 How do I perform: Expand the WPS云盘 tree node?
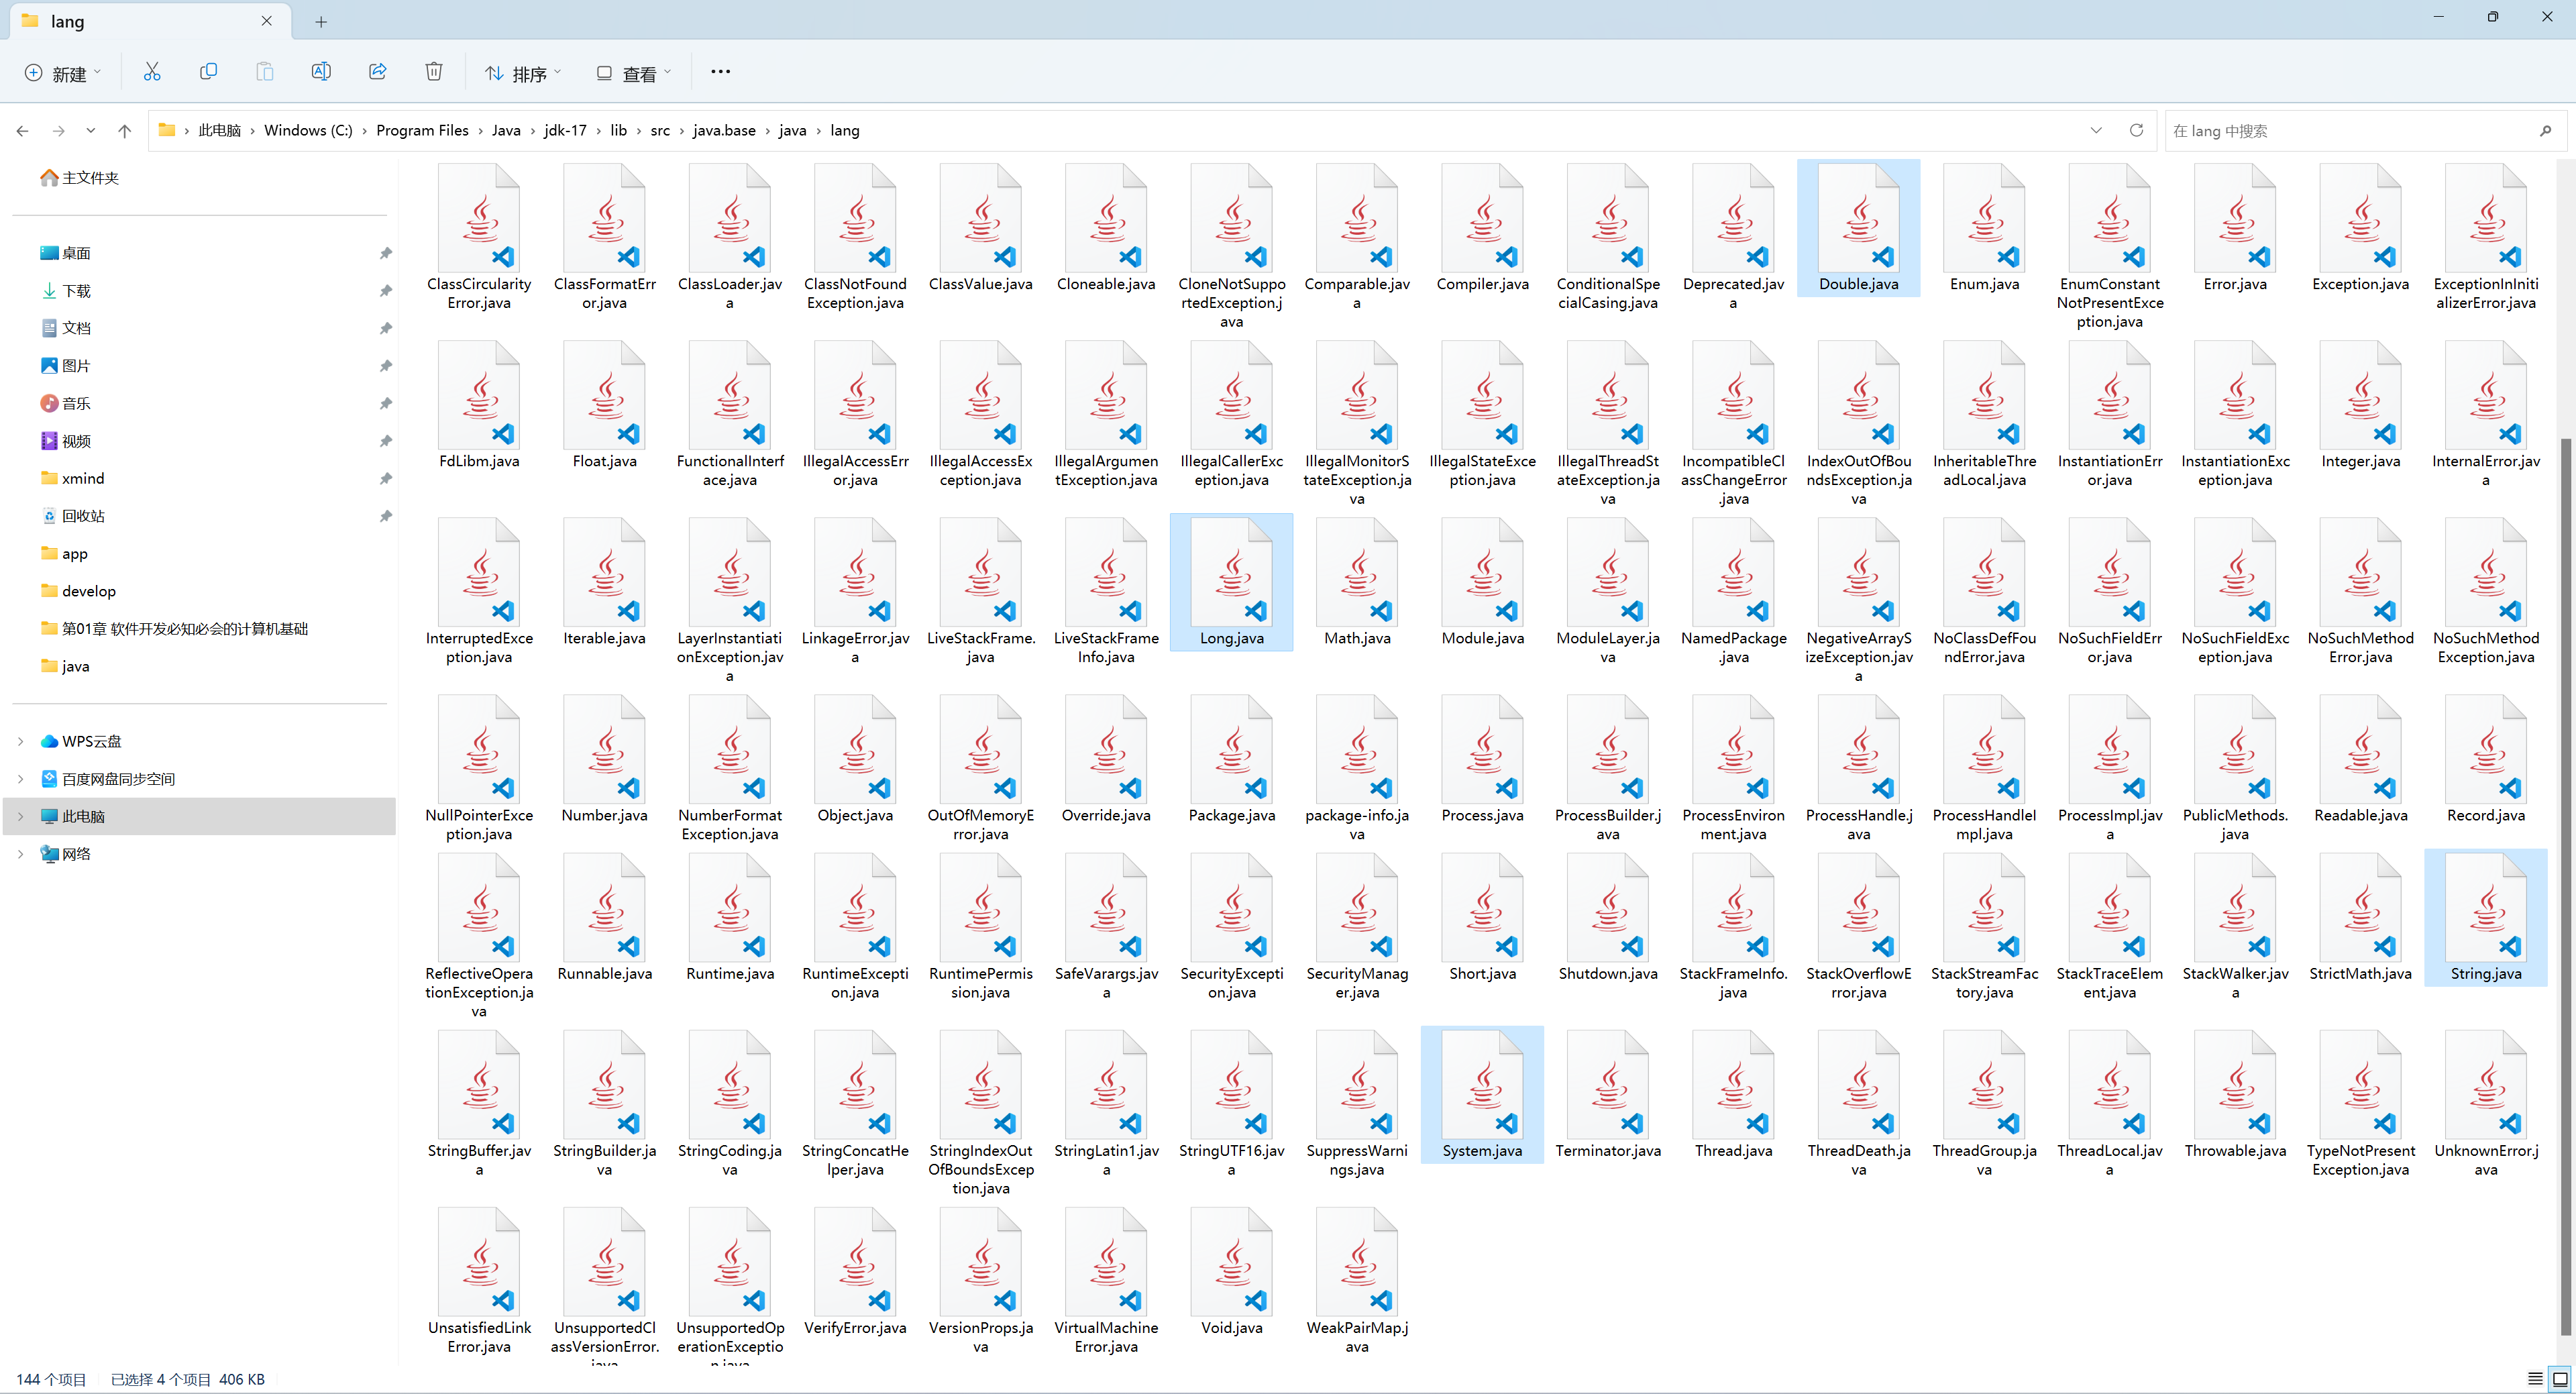[20, 741]
